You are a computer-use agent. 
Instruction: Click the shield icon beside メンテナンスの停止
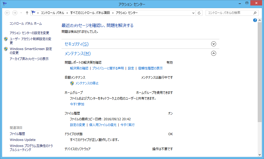(72, 83)
